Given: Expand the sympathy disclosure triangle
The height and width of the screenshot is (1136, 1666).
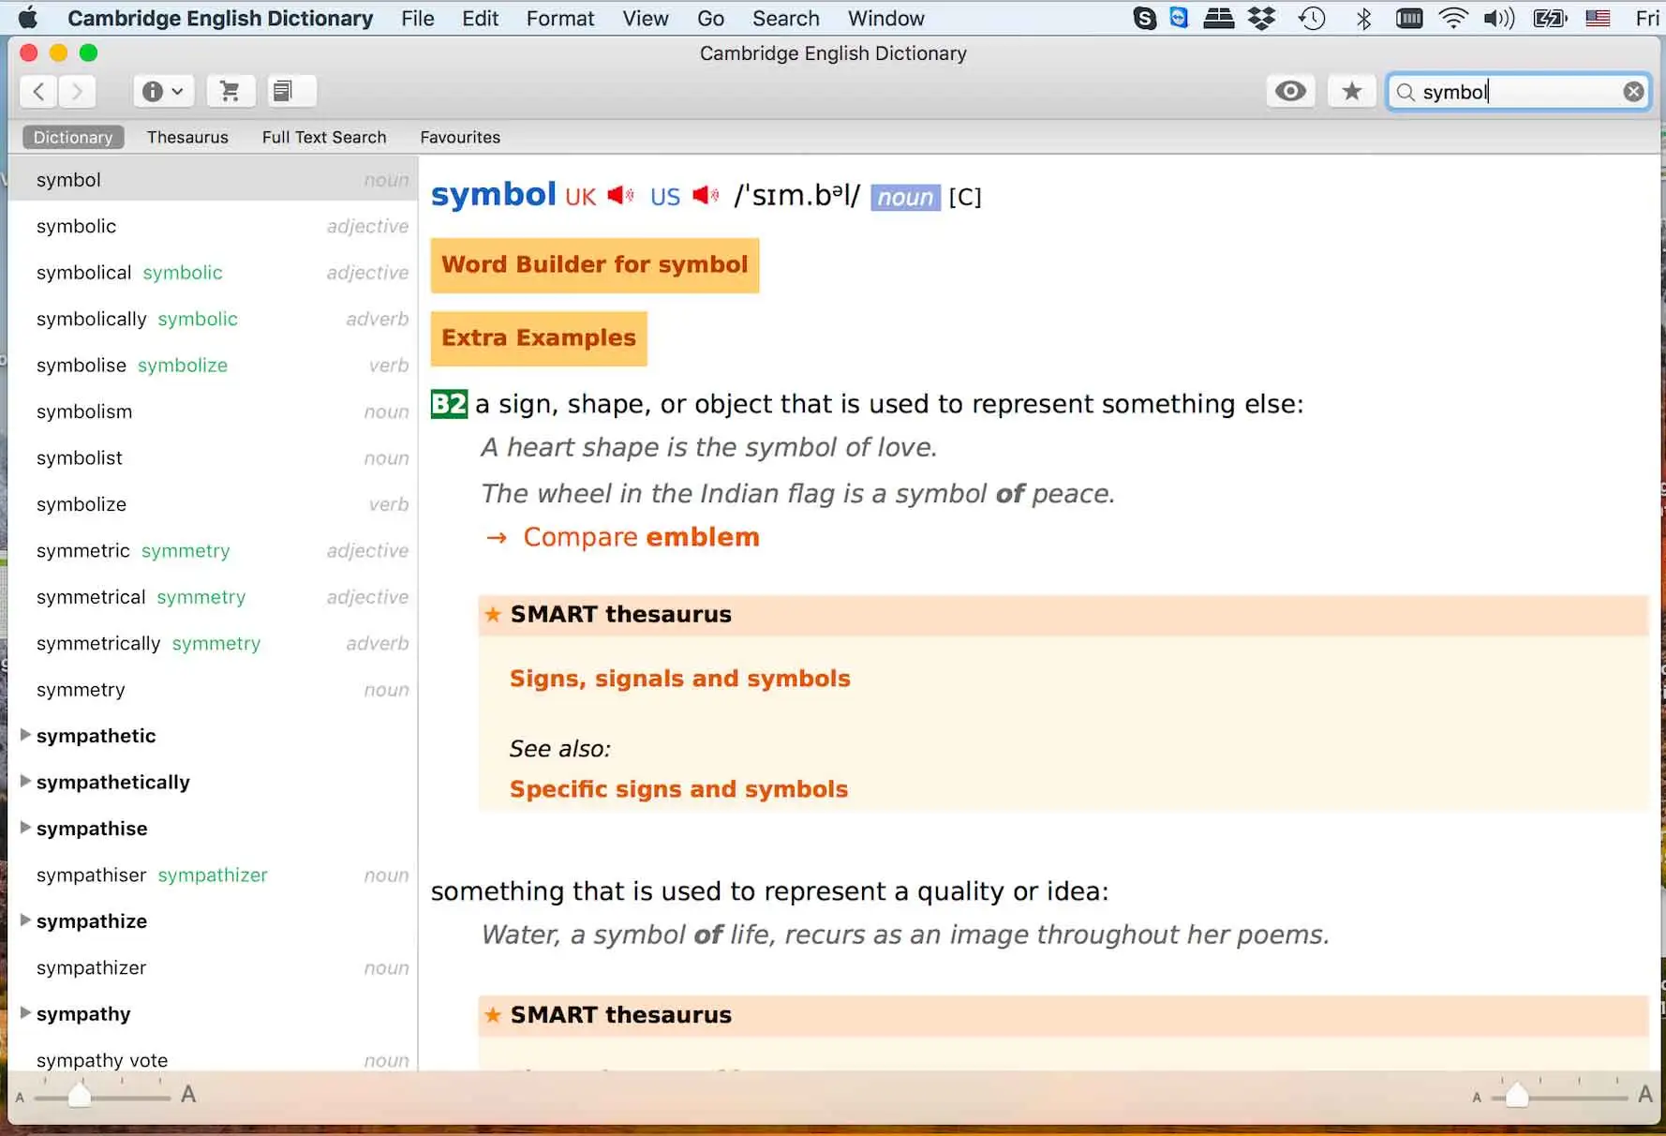Looking at the screenshot, I should tap(23, 1012).
